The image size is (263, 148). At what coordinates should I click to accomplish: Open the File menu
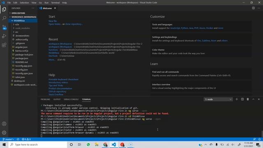[9, 3]
